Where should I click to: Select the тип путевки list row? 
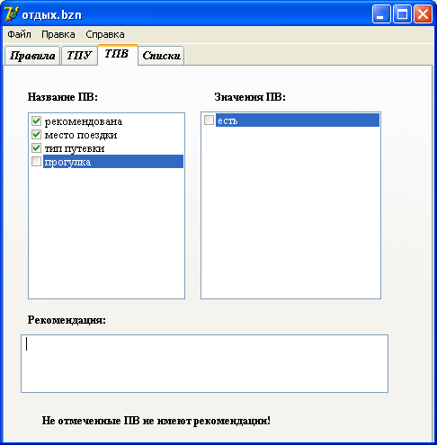[x=106, y=148]
